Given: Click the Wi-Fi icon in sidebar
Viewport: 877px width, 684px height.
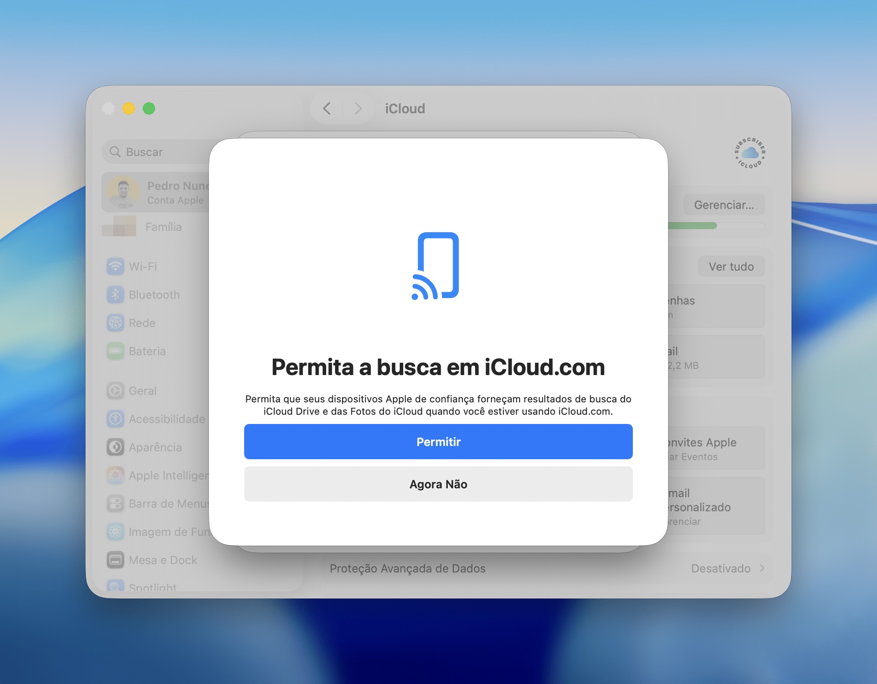Looking at the screenshot, I should coord(115,266).
